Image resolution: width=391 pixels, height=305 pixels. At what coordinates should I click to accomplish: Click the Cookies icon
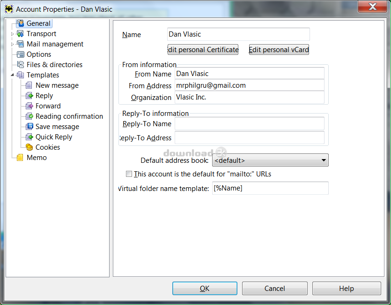pos(29,147)
